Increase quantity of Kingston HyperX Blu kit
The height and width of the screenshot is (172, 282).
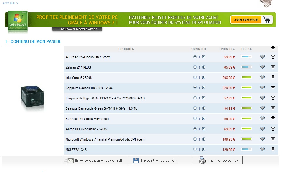tap(203, 98)
